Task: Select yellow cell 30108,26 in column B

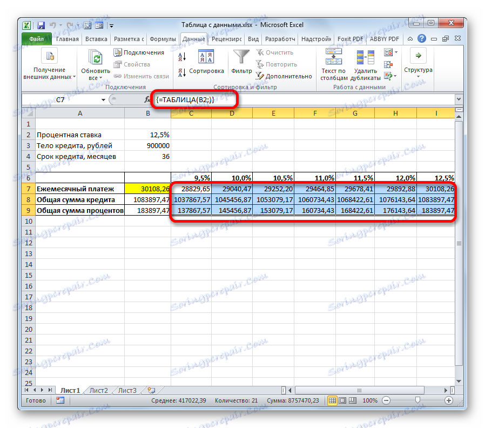Action: [147, 189]
